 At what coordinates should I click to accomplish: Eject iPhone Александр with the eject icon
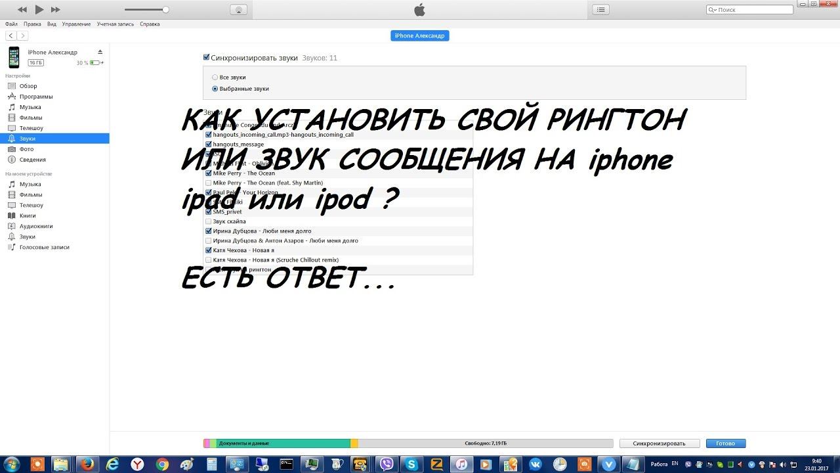pos(100,52)
